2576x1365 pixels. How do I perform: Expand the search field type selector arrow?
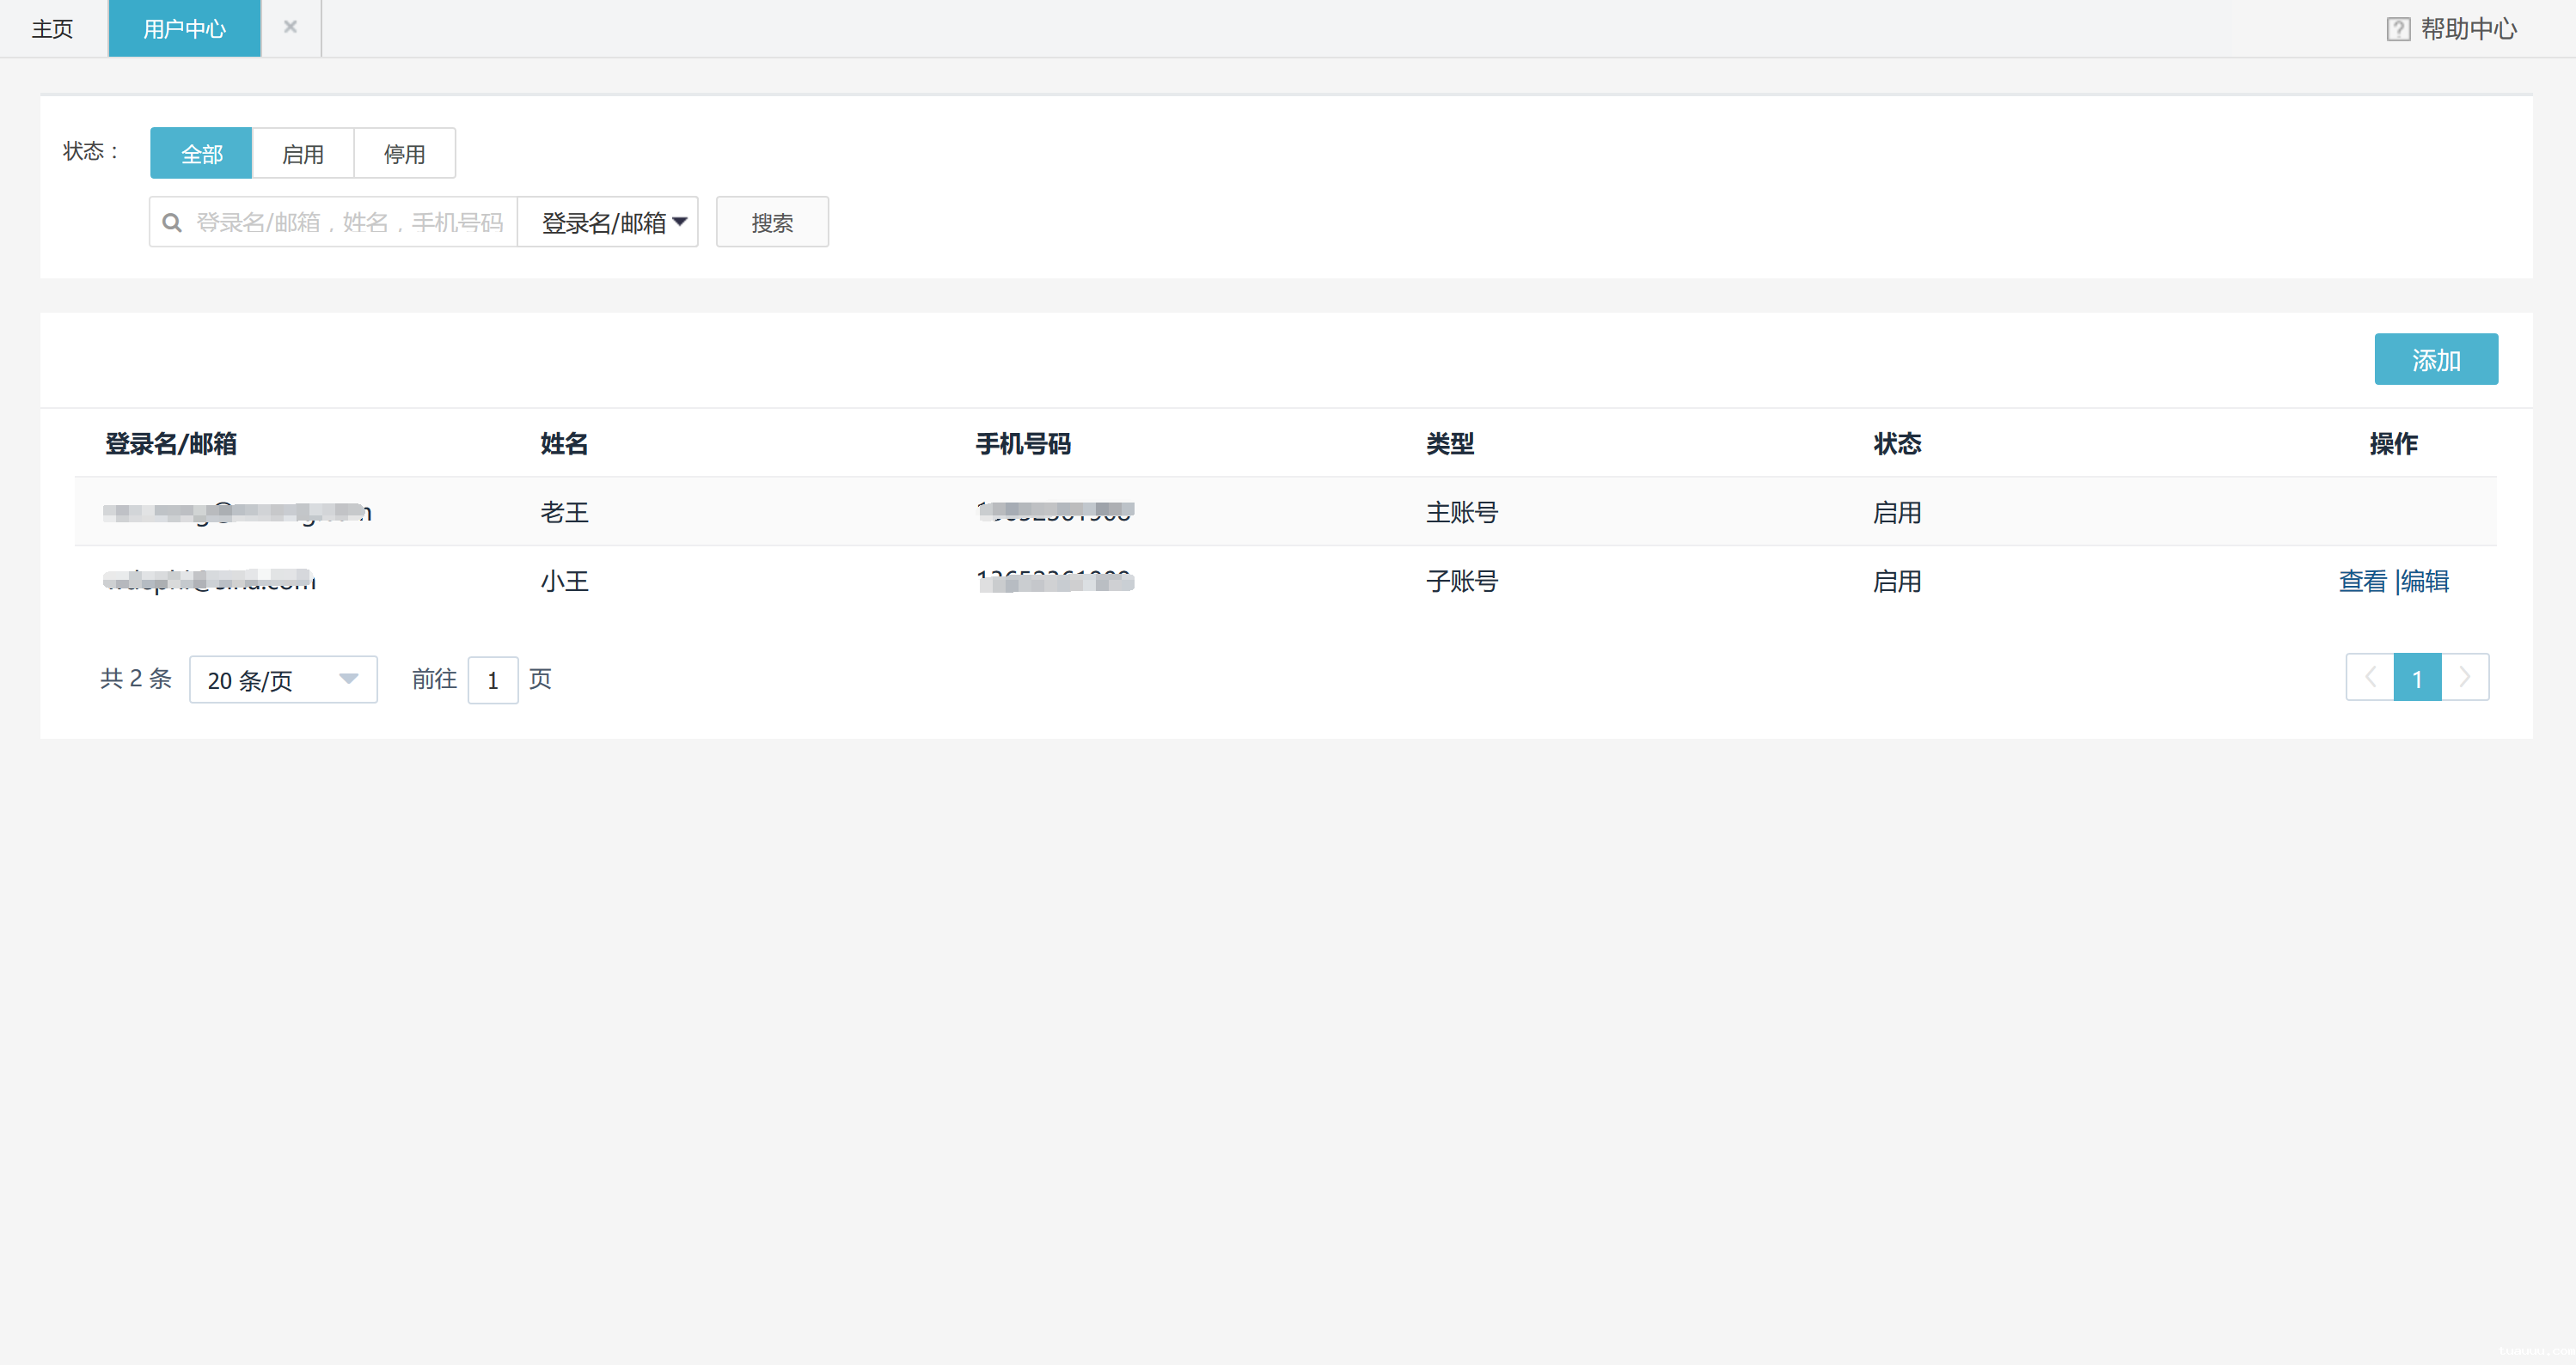[681, 222]
